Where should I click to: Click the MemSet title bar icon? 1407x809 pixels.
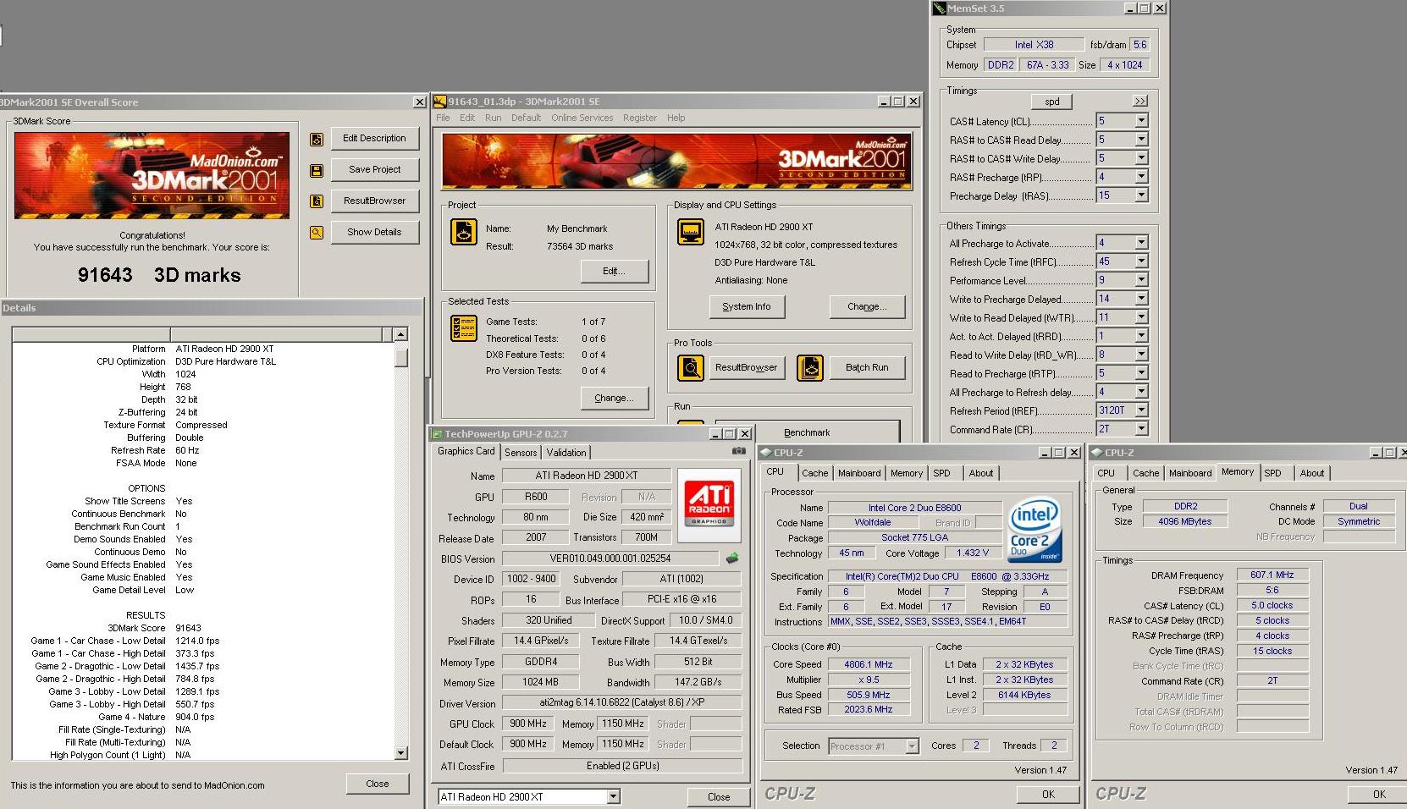coord(939,8)
